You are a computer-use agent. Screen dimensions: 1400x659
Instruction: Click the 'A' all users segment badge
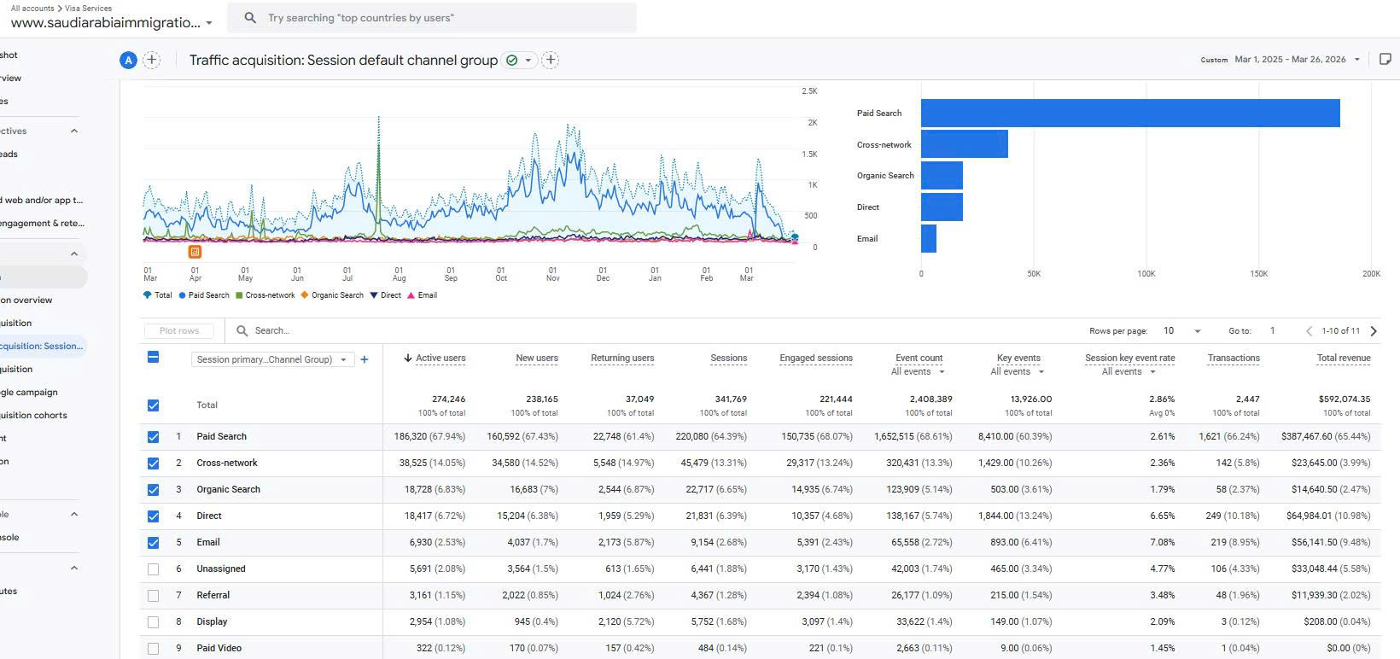pyautogui.click(x=128, y=60)
